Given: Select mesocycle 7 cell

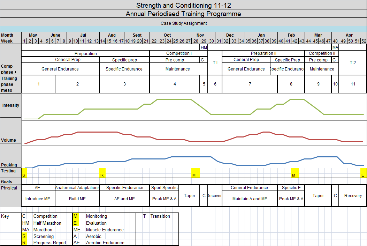Looking at the screenshot, I should (x=249, y=84).
